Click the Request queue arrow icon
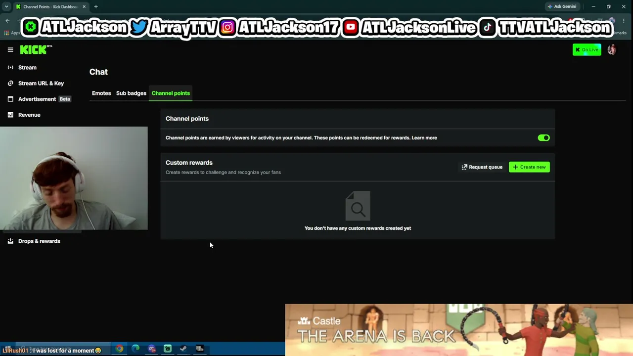Viewport: 633px width, 356px height. click(x=464, y=167)
